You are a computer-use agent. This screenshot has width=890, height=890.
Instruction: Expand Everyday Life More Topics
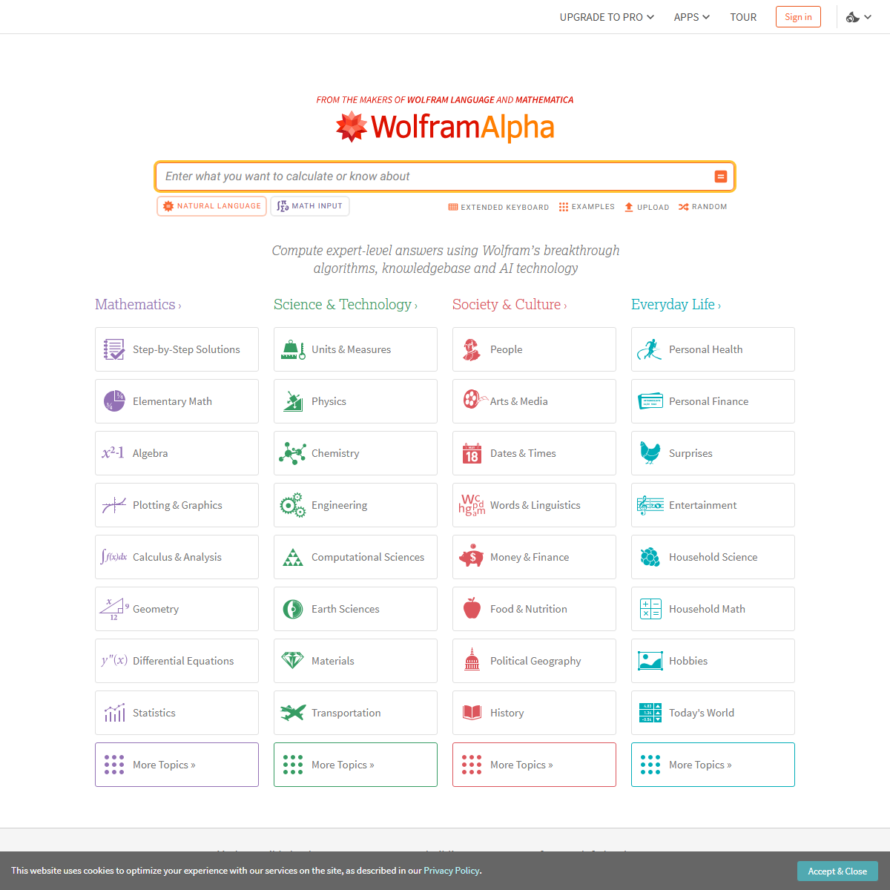coord(713,765)
